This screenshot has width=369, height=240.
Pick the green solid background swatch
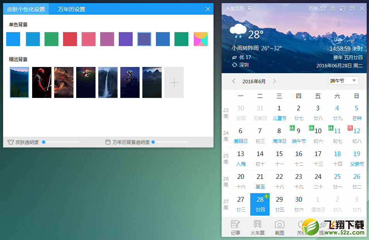click(51, 39)
